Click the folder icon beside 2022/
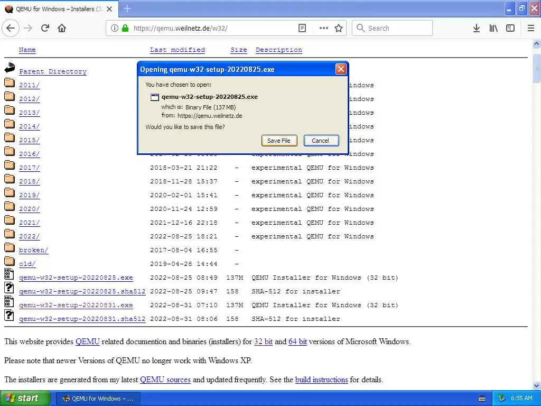 (10, 234)
